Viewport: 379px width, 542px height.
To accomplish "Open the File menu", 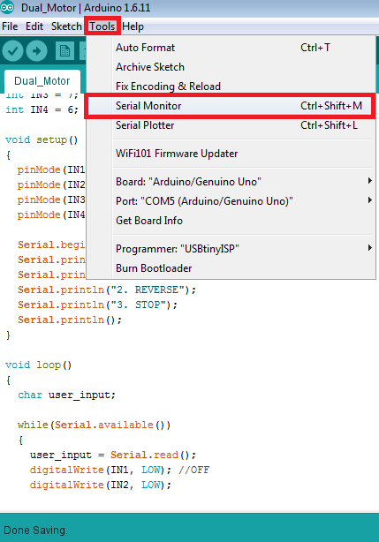I will coord(10,26).
